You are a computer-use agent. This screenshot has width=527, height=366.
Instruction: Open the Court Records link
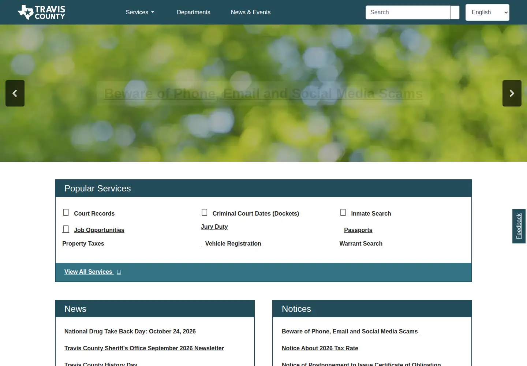(94, 213)
